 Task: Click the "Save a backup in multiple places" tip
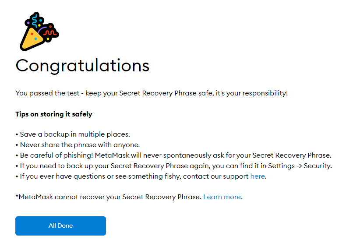point(74,134)
